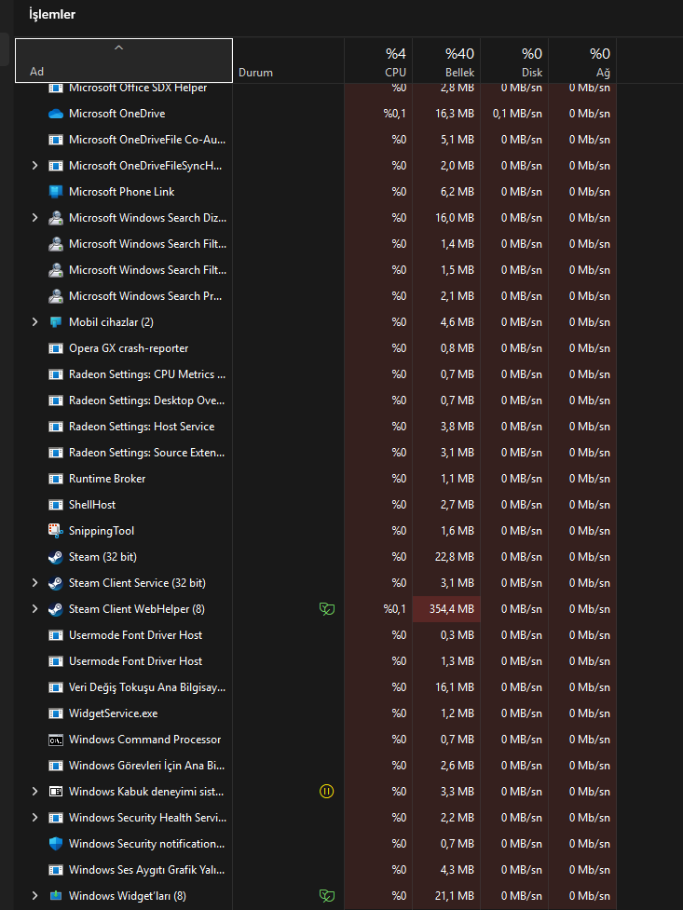Click efficiency leaf icon on Windows Widget'ları
Viewport: 683px width, 910px height.
point(327,896)
